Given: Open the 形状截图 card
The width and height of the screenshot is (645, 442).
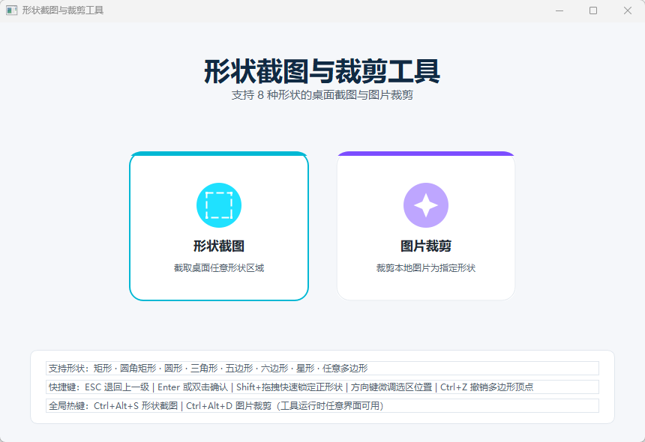Looking at the screenshot, I should (x=219, y=226).
